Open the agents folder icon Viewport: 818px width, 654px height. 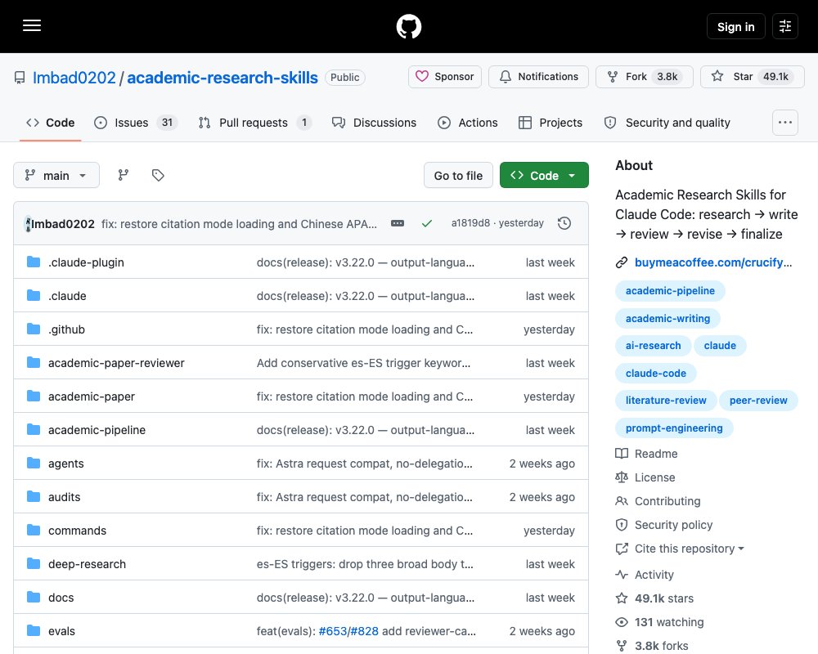pos(34,464)
